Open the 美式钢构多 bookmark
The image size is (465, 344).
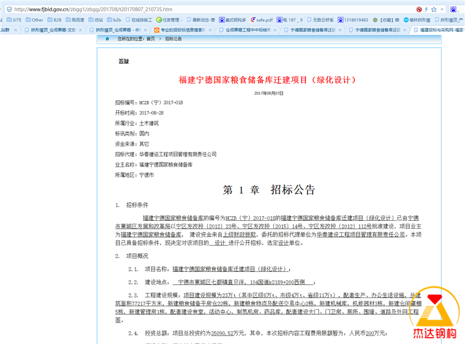233,20
